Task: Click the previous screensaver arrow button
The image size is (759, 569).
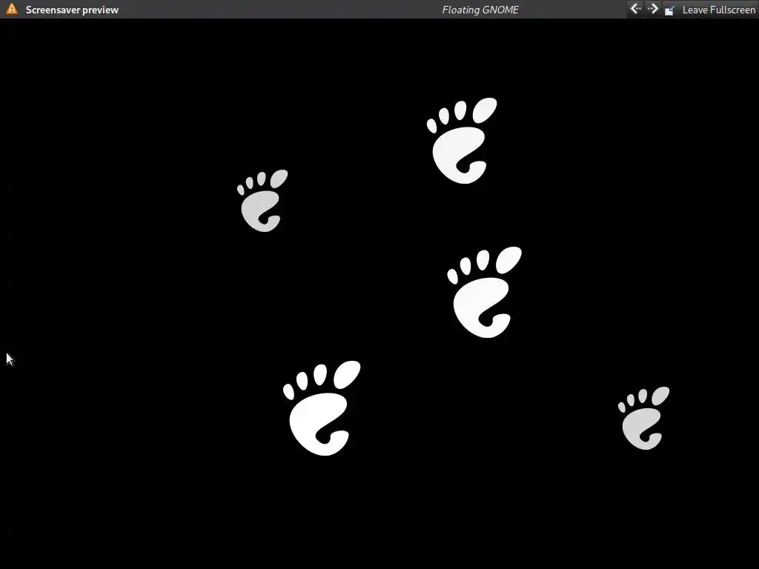Action: pos(635,9)
